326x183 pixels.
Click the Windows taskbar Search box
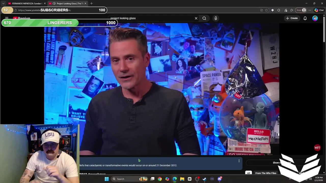point(129,179)
